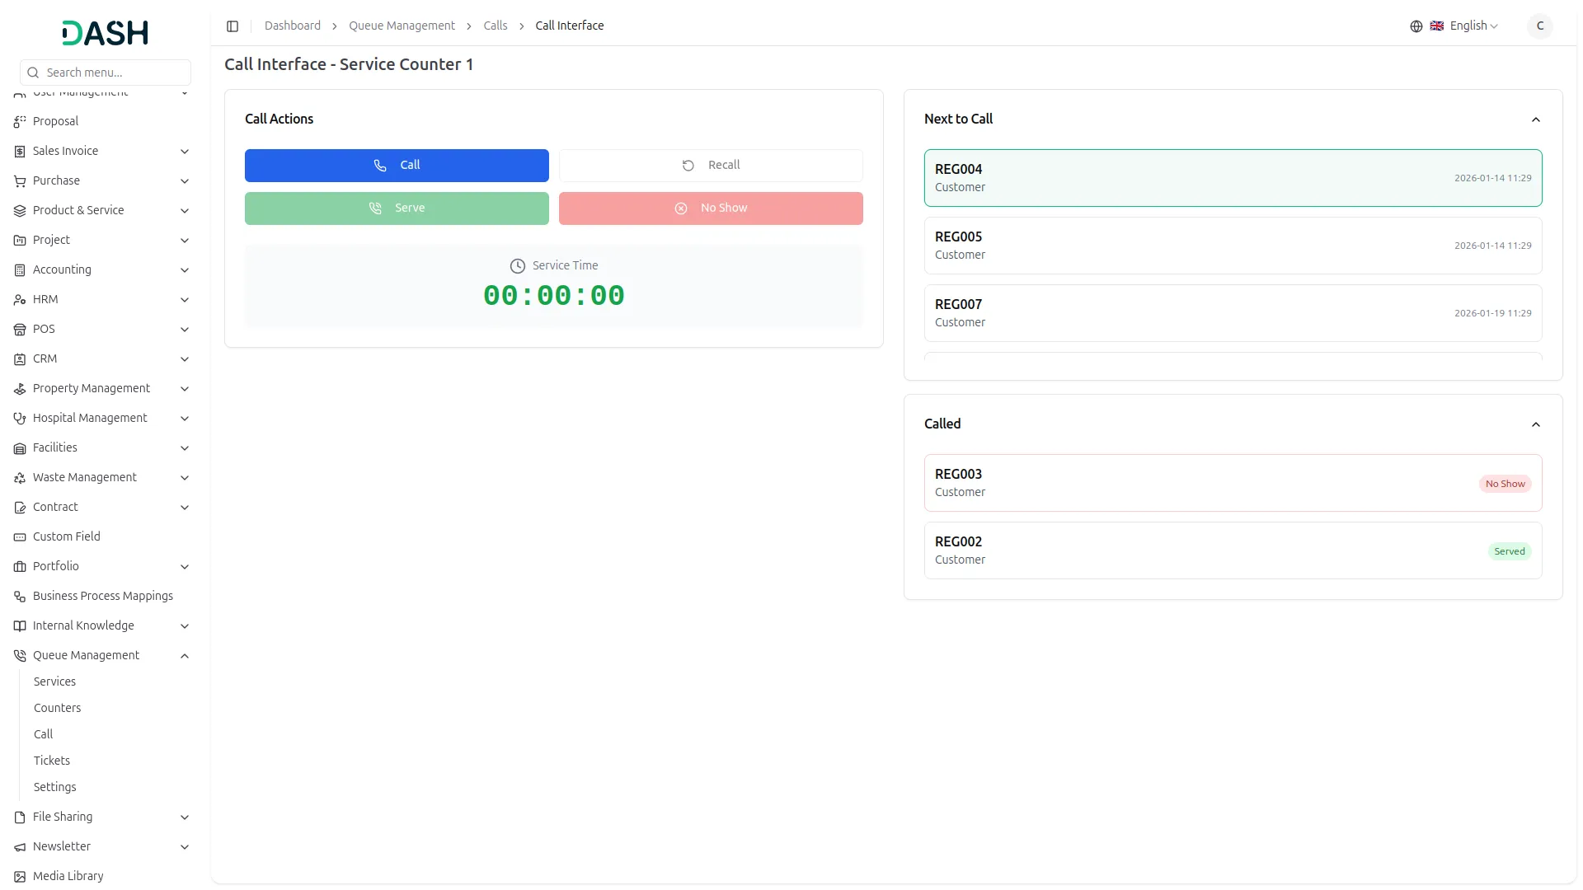Click the POS store icon

click(20, 330)
